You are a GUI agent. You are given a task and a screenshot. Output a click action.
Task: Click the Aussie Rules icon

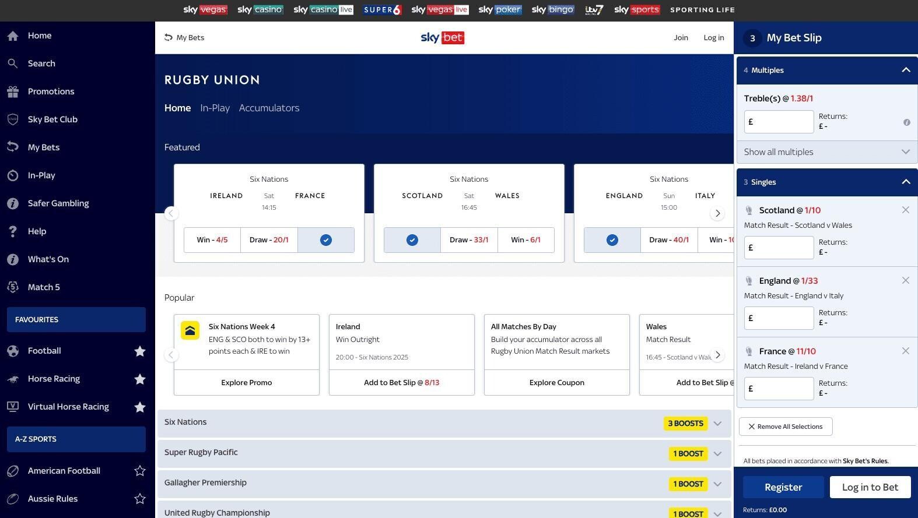[x=13, y=499]
